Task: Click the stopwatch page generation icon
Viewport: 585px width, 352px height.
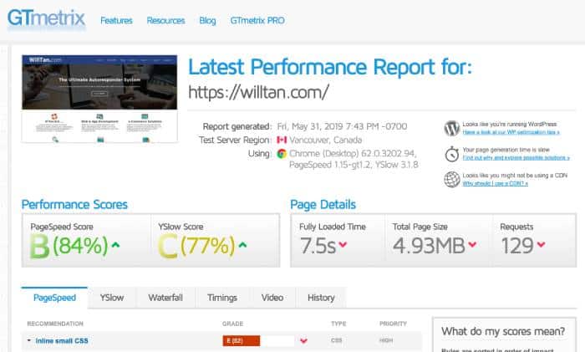Action: pyautogui.click(x=451, y=154)
